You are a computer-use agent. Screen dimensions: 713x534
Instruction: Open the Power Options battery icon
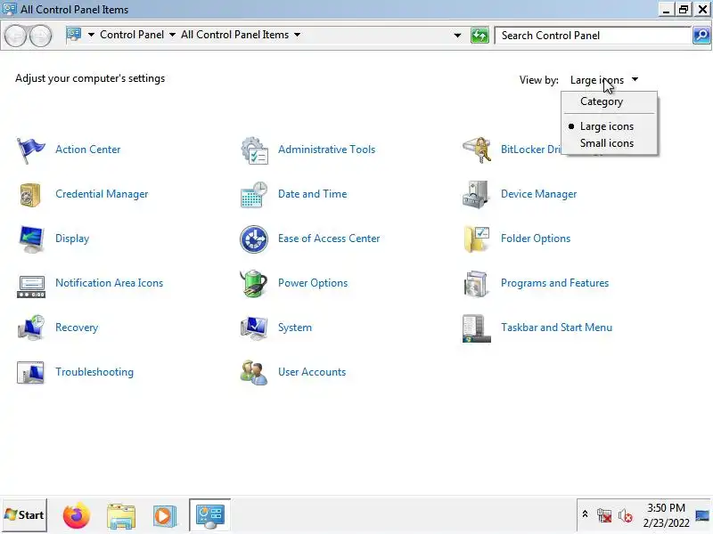pos(253,283)
